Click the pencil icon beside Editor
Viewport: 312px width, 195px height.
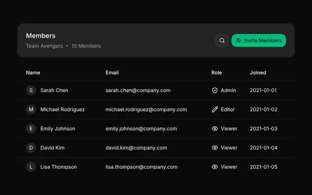214,109
